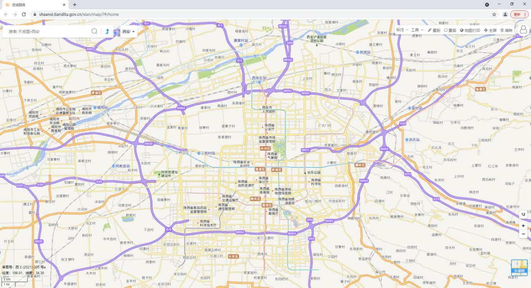Zoom out the map with minus button

click(523, 234)
